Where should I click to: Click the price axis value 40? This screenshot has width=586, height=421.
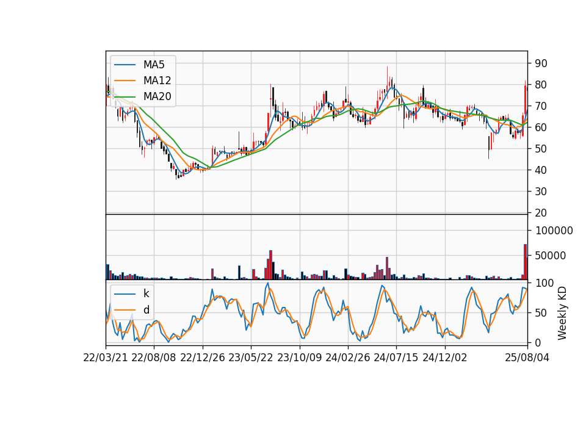541,170
